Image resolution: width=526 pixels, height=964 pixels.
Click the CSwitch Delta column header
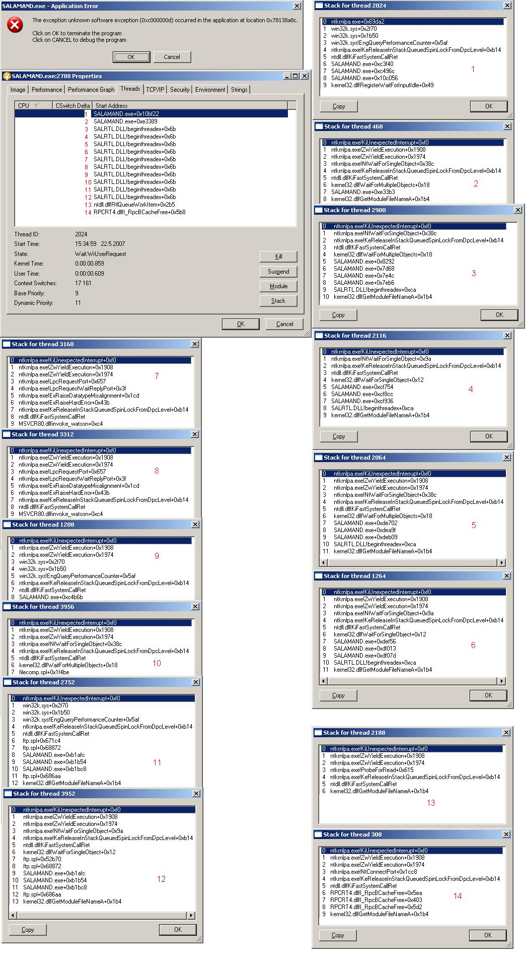(72, 105)
